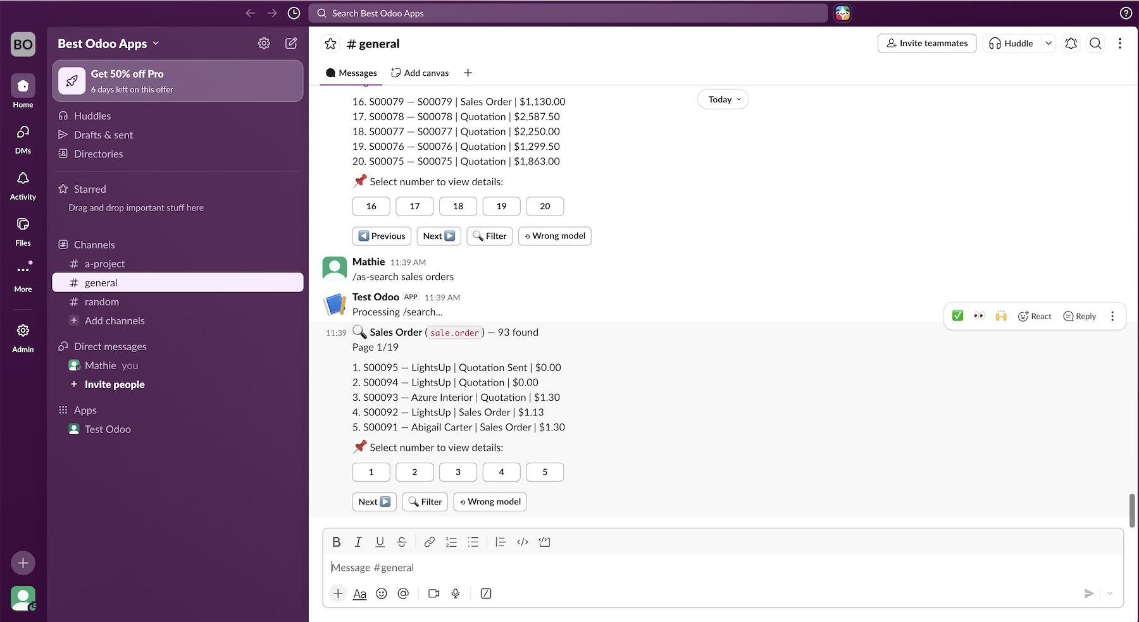Toggle the raised hands reaction

1000,315
